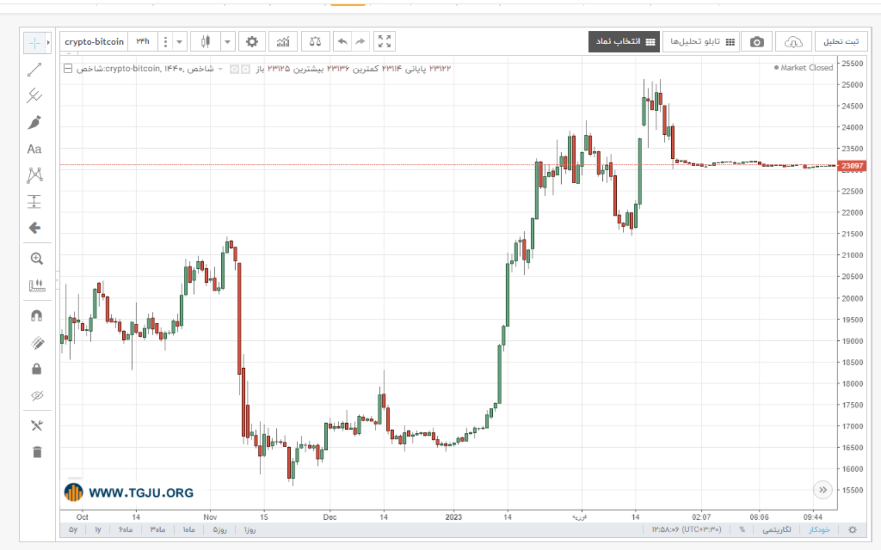This screenshot has height=550, width=881.
Task: Choose the pitchfork drawing tool
Action: 34,96
